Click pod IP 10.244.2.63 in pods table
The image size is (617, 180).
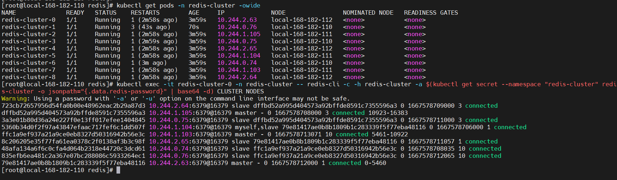point(237,20)
